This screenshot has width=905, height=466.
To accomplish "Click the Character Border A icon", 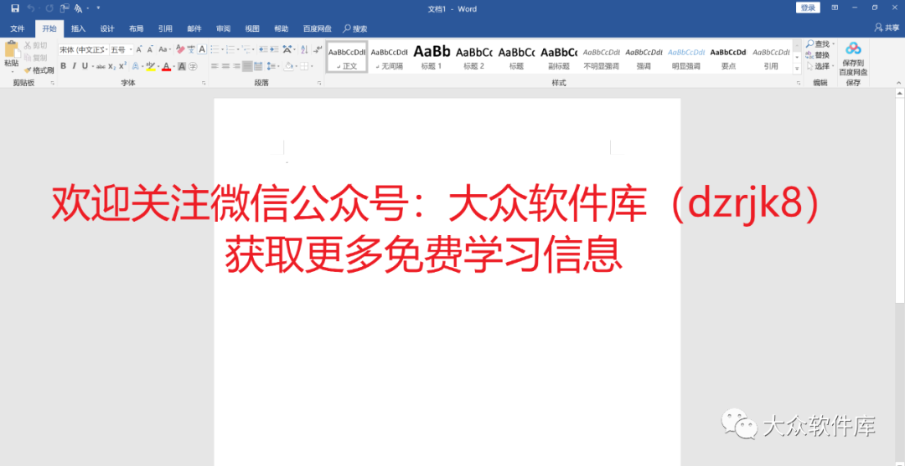I will tap(202, 49).
